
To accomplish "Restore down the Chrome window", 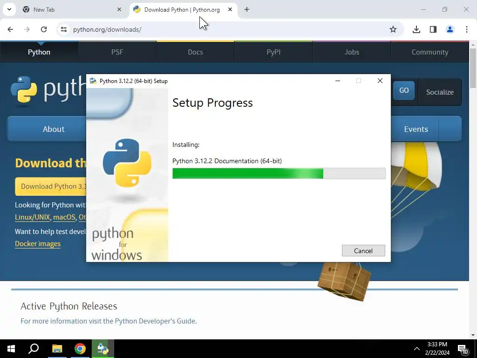I will point(445,9).
